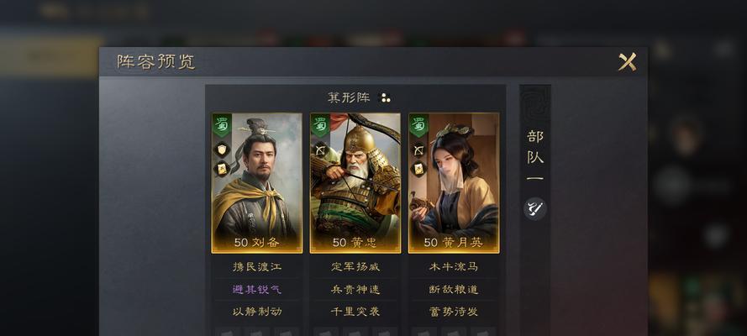This screenshot has width=747, height=336.
Task: Select the 部队一 side tab
Action: [535, 157]
